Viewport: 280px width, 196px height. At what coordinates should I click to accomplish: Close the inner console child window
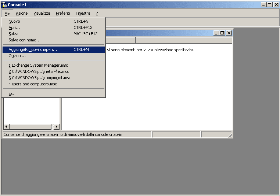point(229,33)
